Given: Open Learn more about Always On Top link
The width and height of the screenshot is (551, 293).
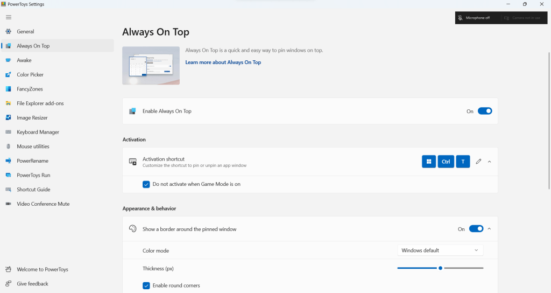Looking at the screenshot, I should [223, 62].
